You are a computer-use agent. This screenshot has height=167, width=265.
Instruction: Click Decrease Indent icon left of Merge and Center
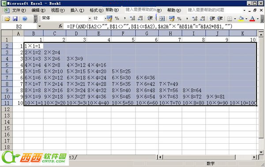[150, 18]
